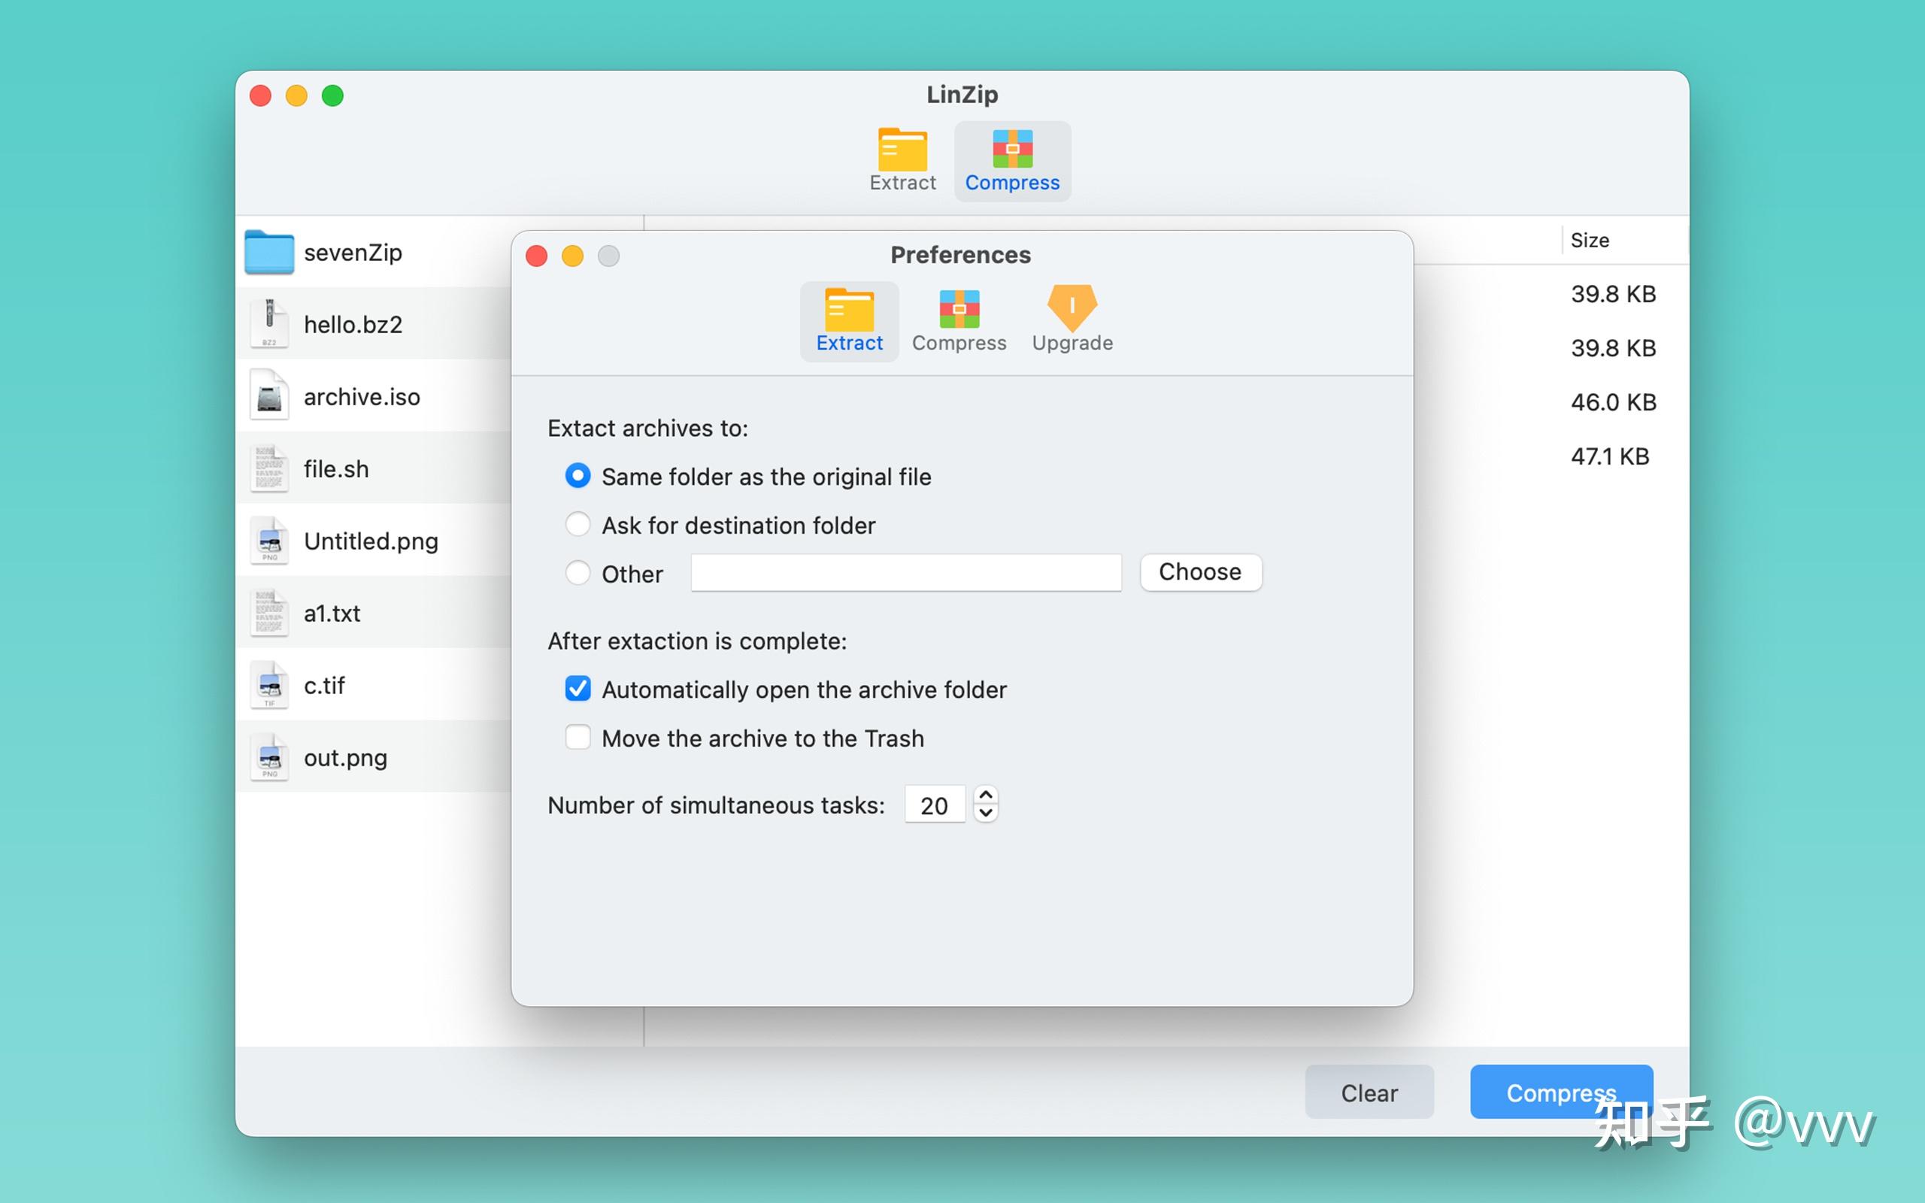Click the out.png image file icon
Screen dimensions: 1925x1203
click(269, 757)
